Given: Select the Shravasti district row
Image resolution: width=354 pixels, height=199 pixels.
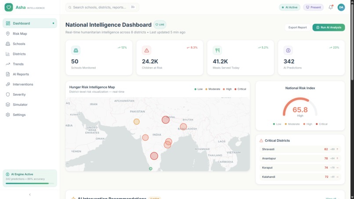Looking at the screenshot, I should click(300, 149).
